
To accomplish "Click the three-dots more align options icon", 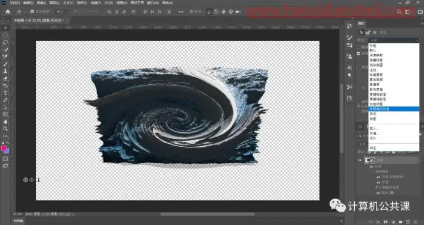I will [x=181, y=12].
